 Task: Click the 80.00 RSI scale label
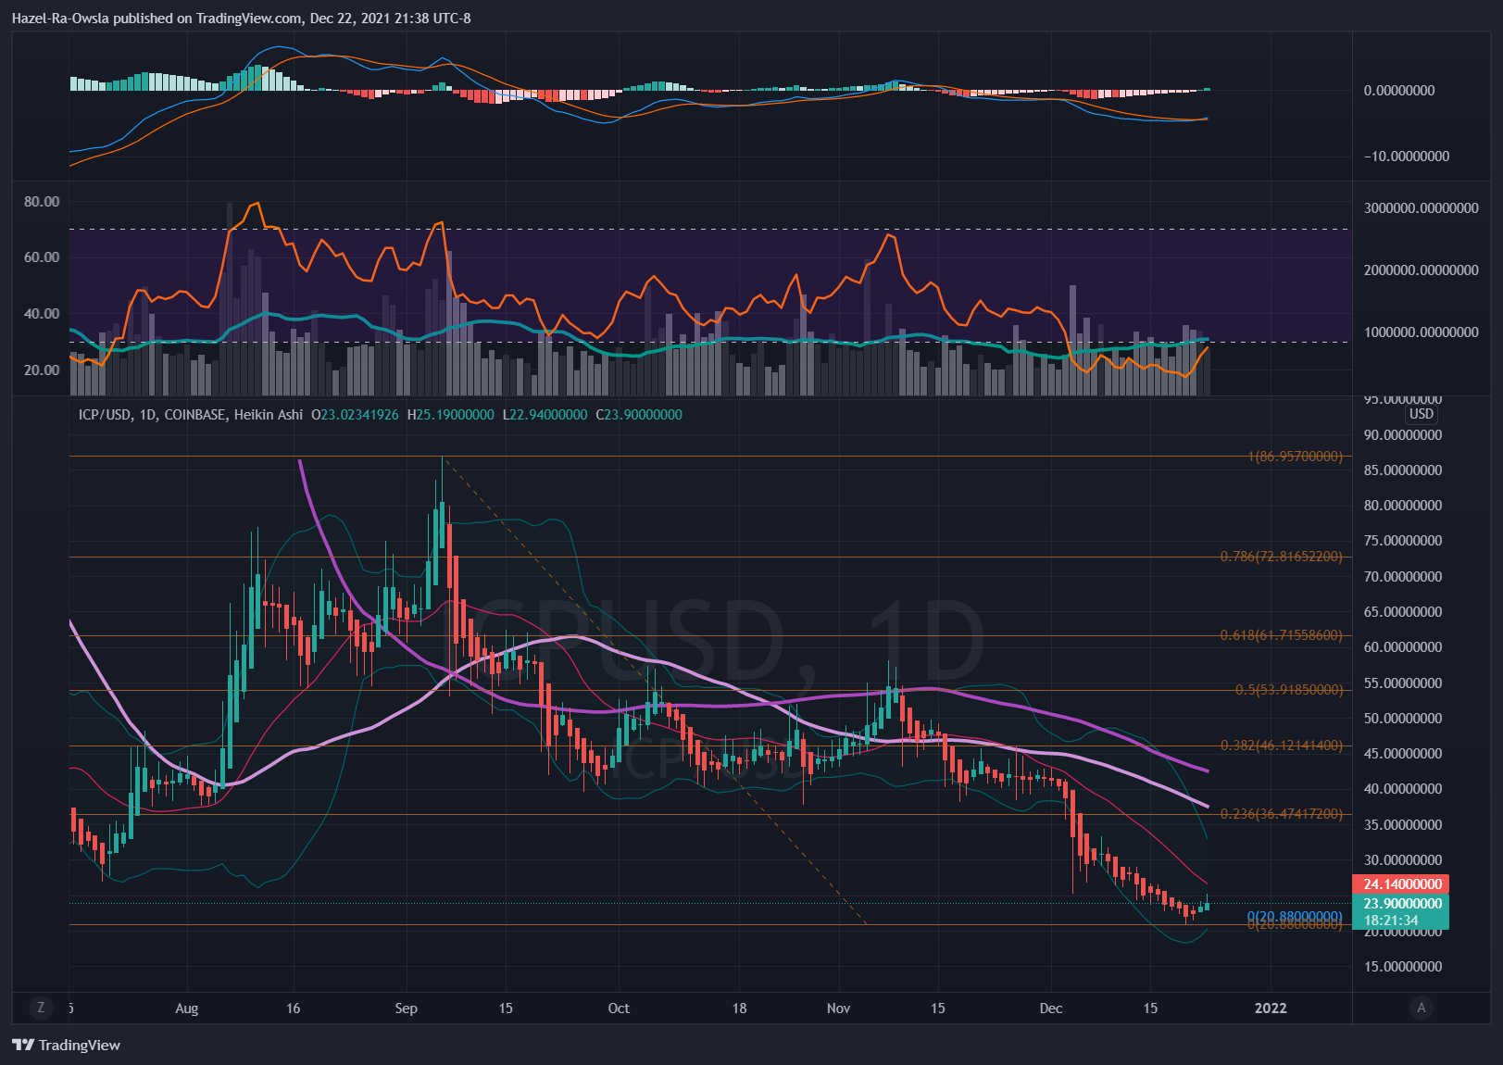[42, 202]
